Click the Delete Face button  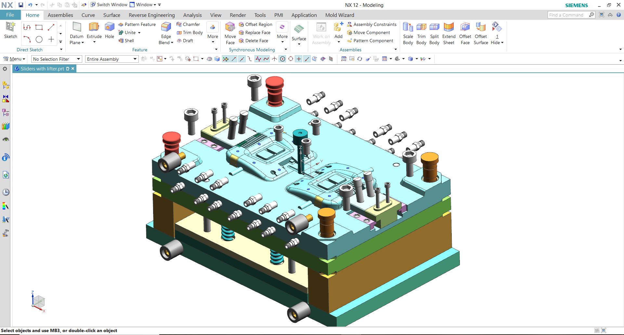[x=253, y=41]
